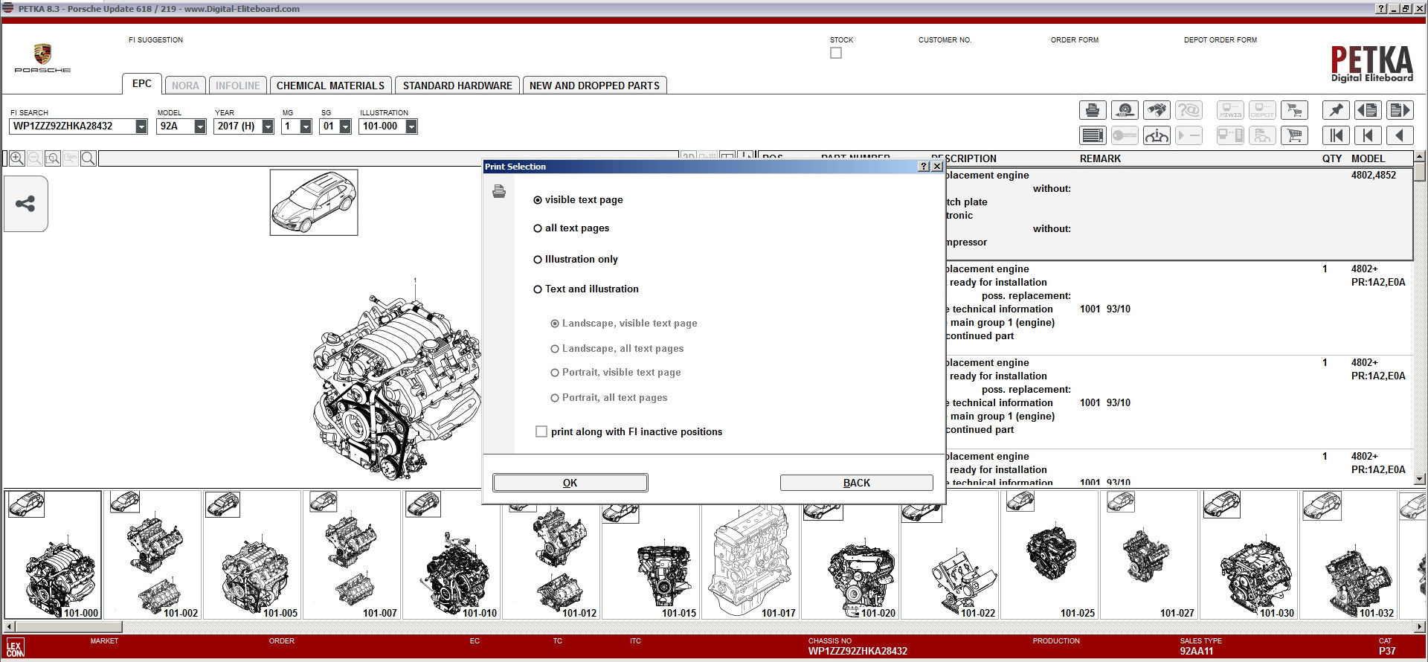Image resolution: width=1428 pixels, height=662 pixels.
Task: Enable 'print along with FI inactive positions'
Action: [541, 431]
